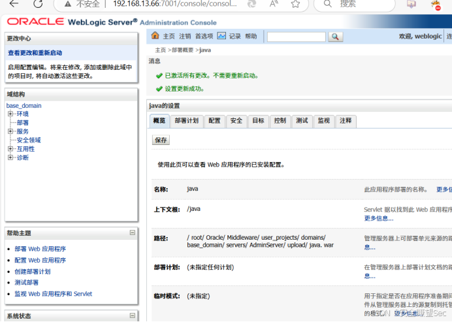Click the magnifier search button

pyautogui.click(x=335, y=37)
